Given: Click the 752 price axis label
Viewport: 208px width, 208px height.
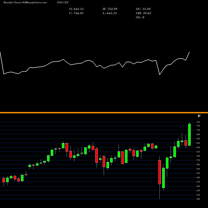Looking at the screenshot, I should click(198, 122).
